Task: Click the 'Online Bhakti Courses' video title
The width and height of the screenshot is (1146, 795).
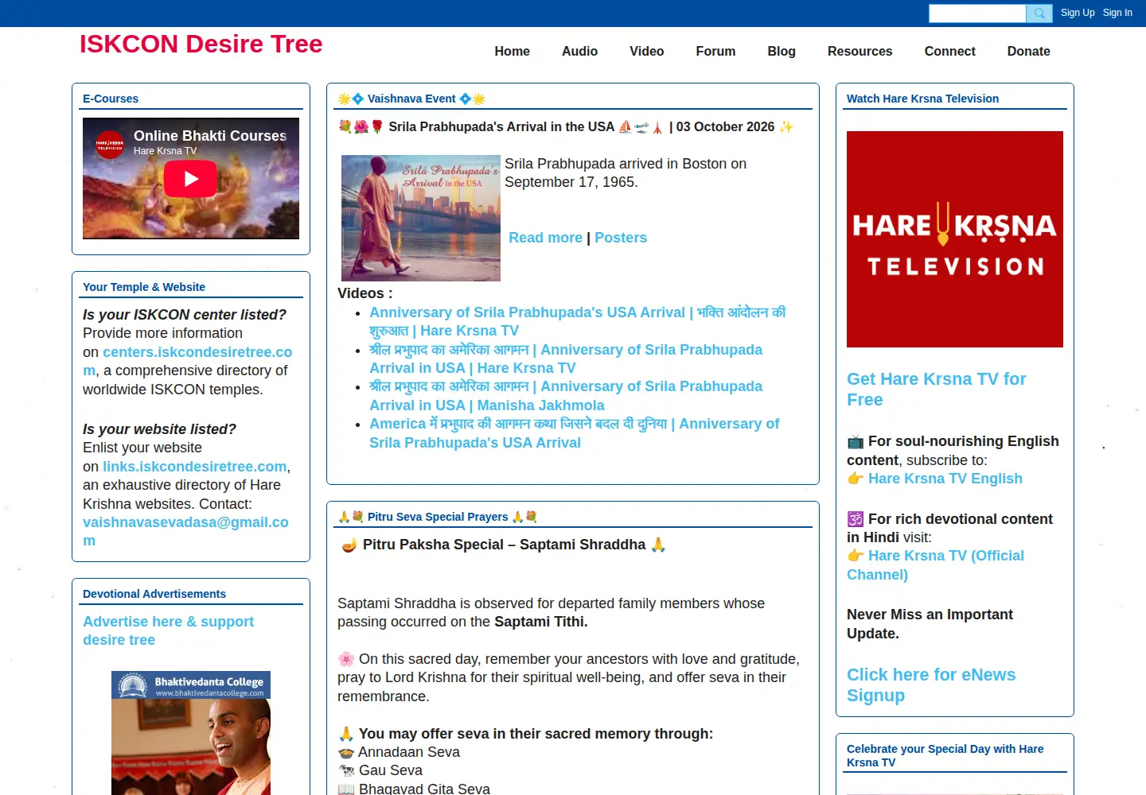Action: (x=210, y=136)
